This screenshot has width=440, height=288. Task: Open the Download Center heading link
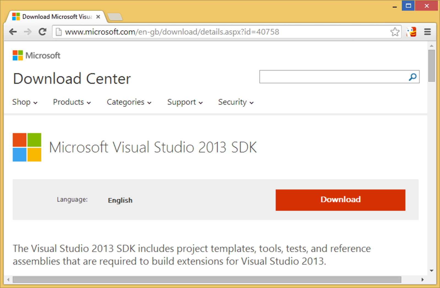point(72,79)
